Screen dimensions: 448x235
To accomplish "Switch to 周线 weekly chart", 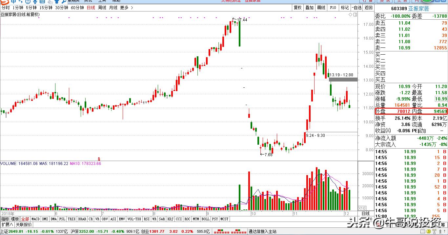I will pos(102,8).
